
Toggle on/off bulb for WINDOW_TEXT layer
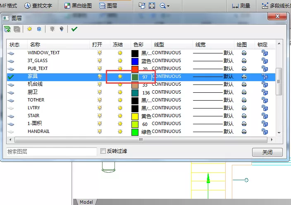point(100,53)
